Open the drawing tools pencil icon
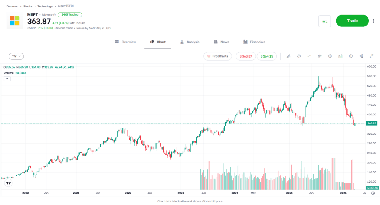The width and height of the screenshot is (380, 205). [x=288, y=56]
